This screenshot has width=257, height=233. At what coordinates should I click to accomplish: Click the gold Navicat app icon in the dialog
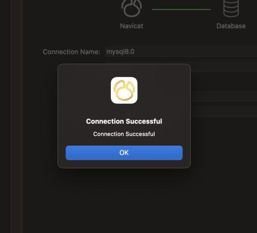124,90
